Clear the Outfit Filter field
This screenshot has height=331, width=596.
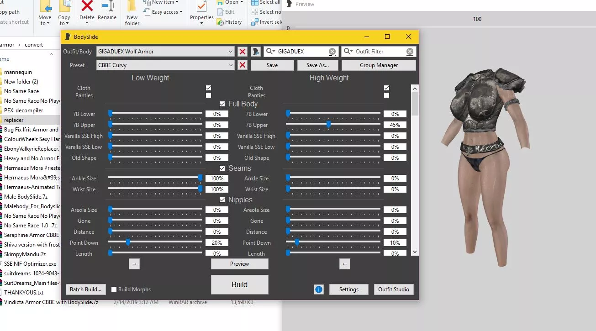410,52
